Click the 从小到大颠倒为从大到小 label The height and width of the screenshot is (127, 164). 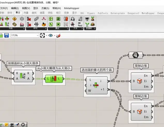(54, 68)
